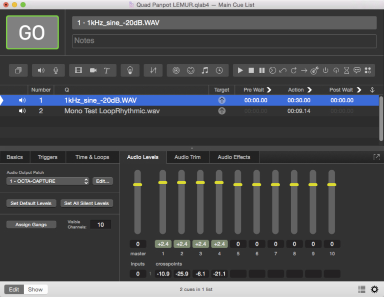Switch to the Triggers tab
The height and width of the screenshot is (297, 384).
tap(47, 157)
